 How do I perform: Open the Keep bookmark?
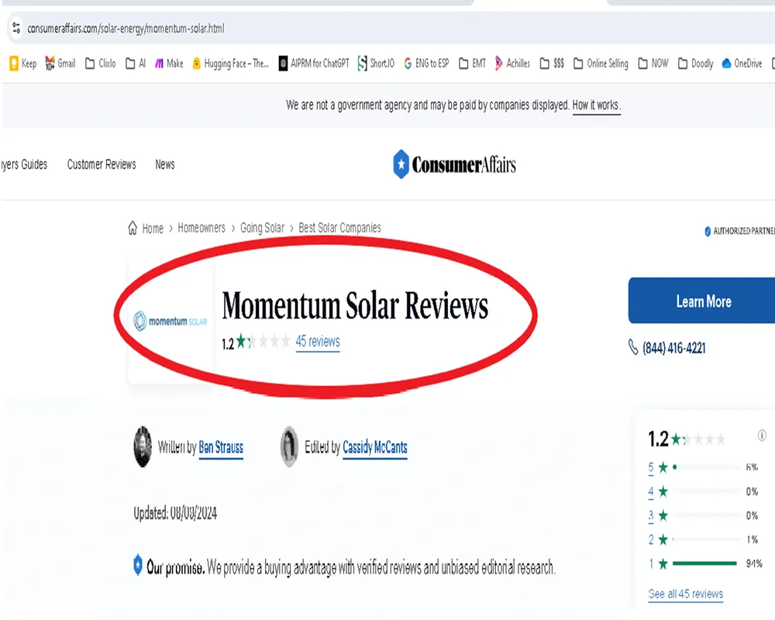point(22,64)
